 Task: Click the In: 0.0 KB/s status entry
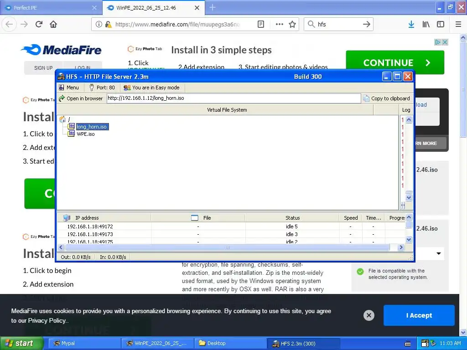(113, 257)
